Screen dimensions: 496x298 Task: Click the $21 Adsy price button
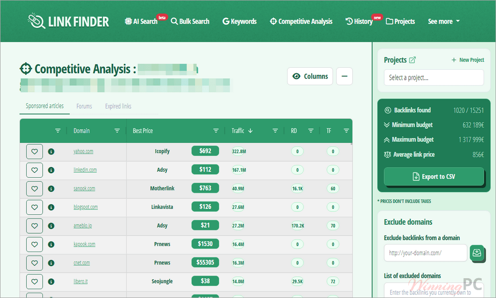pos(205,225)
